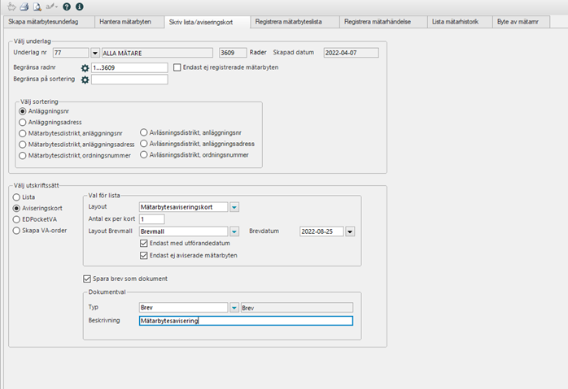Click the gear icon beside Begränsa på sortering
Viewport: 568px width, 389px height.
(x=85, y=80)
